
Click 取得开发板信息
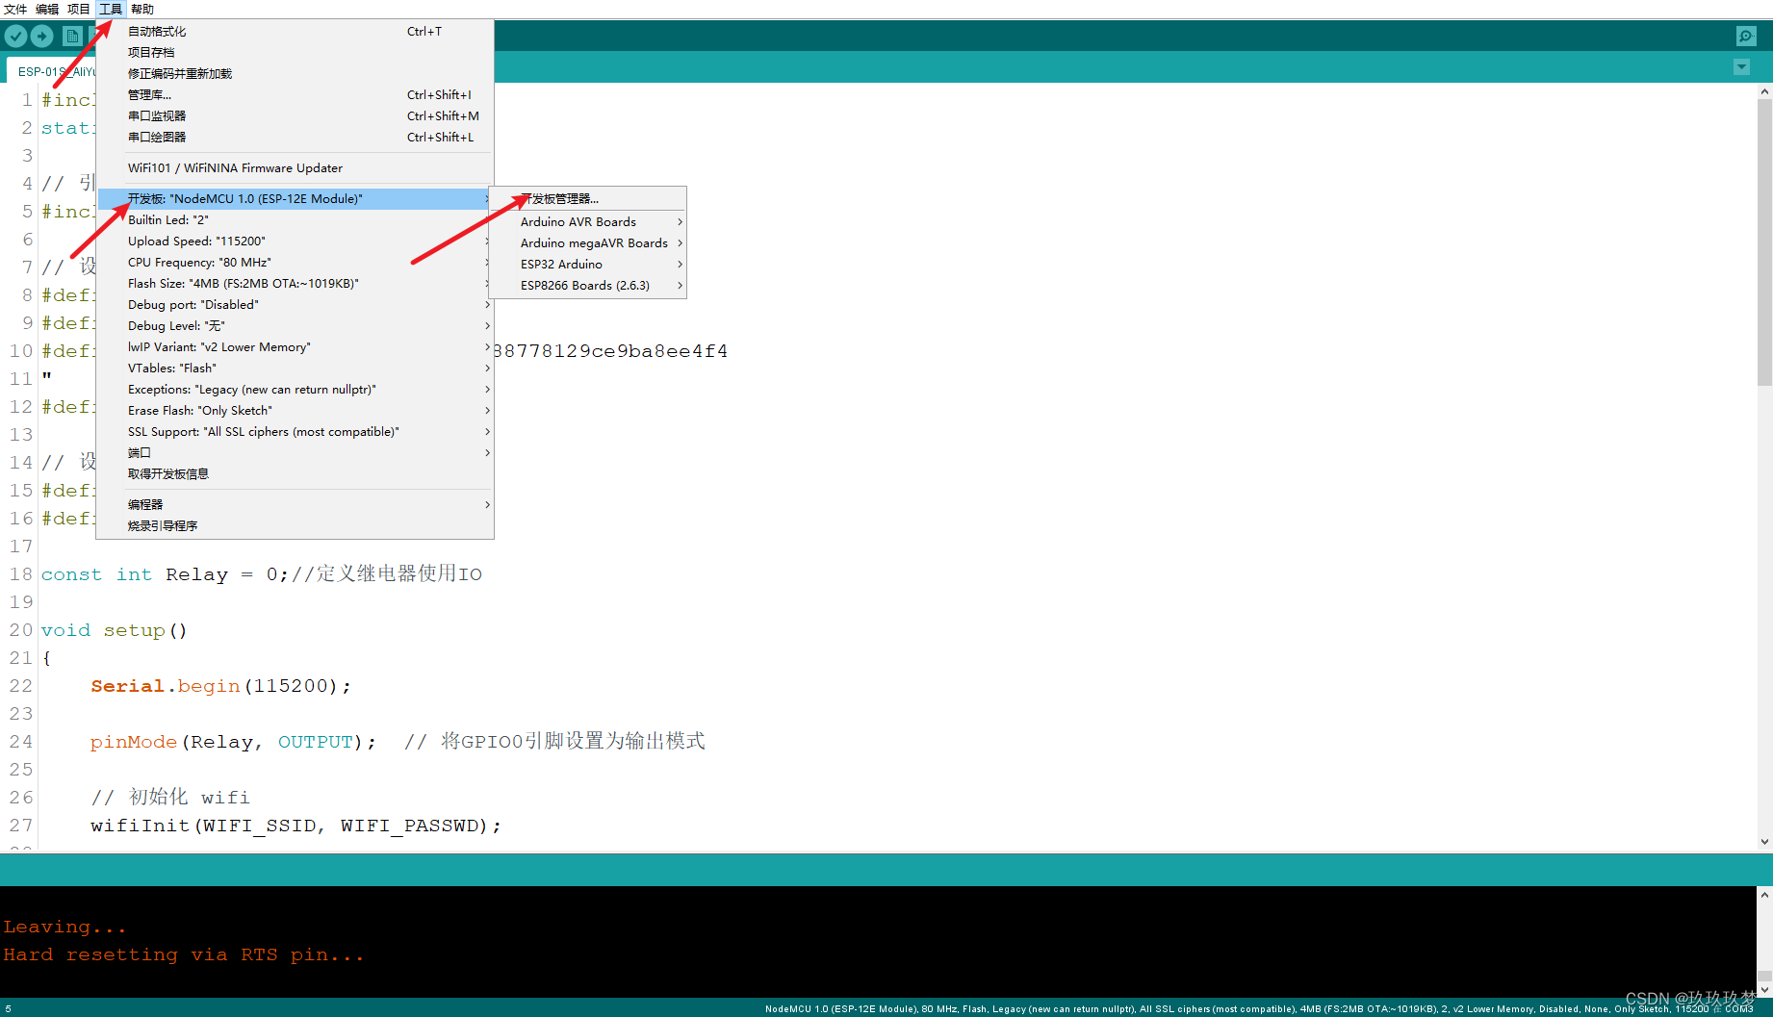coord(295,474)
